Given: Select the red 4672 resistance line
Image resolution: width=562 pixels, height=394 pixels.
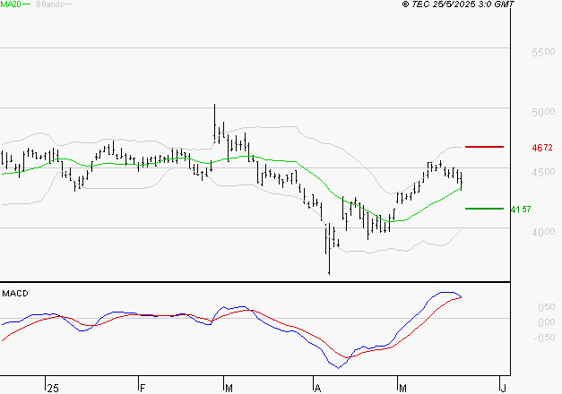Looking at the screenshot, I should (x=484, y=146).
